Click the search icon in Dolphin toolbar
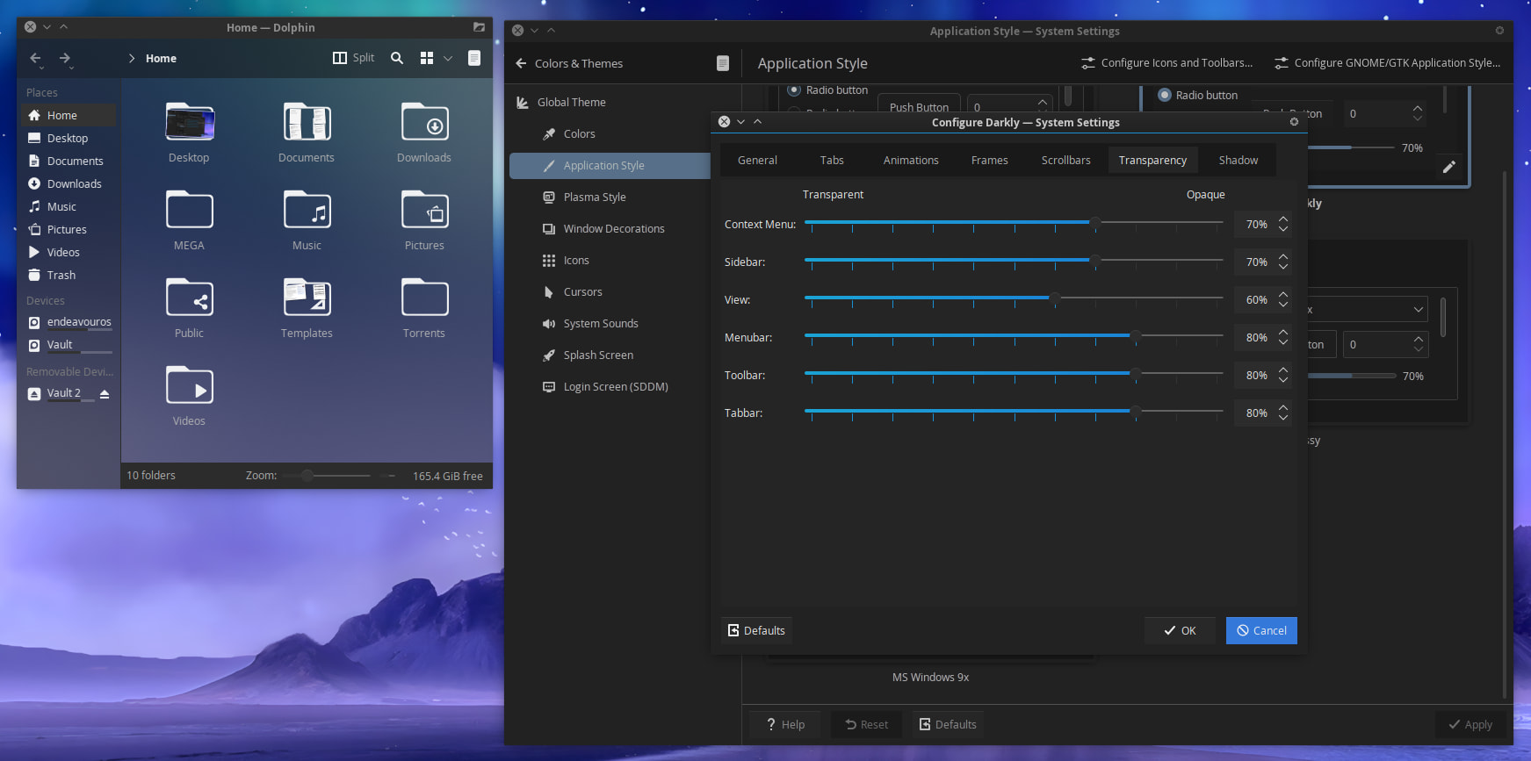This screenshot has width=1531, height=761. (x=397, y=58)
